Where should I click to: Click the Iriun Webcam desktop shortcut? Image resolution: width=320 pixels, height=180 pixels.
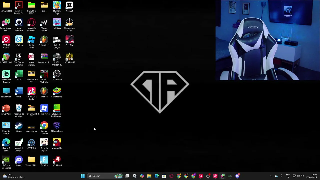[x=19, y=25]
